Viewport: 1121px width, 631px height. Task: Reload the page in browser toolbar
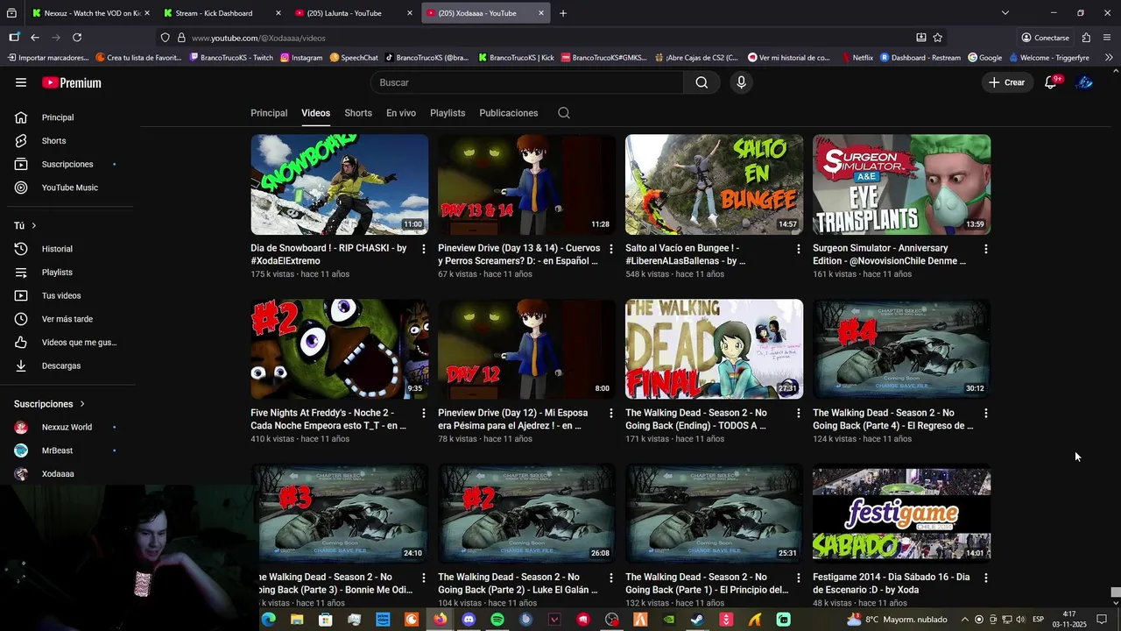pyautogui.click(x=77, y=38)
